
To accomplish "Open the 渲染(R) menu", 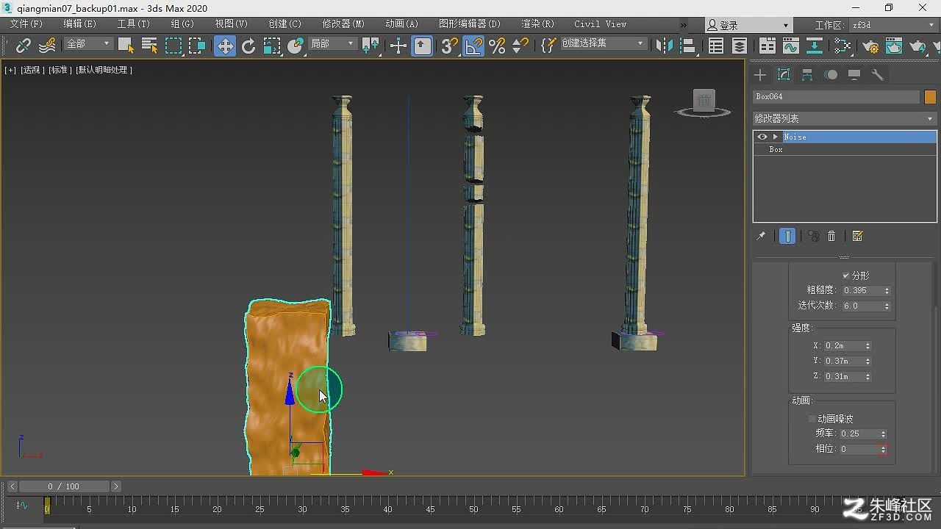I will [x=538, y=24].
